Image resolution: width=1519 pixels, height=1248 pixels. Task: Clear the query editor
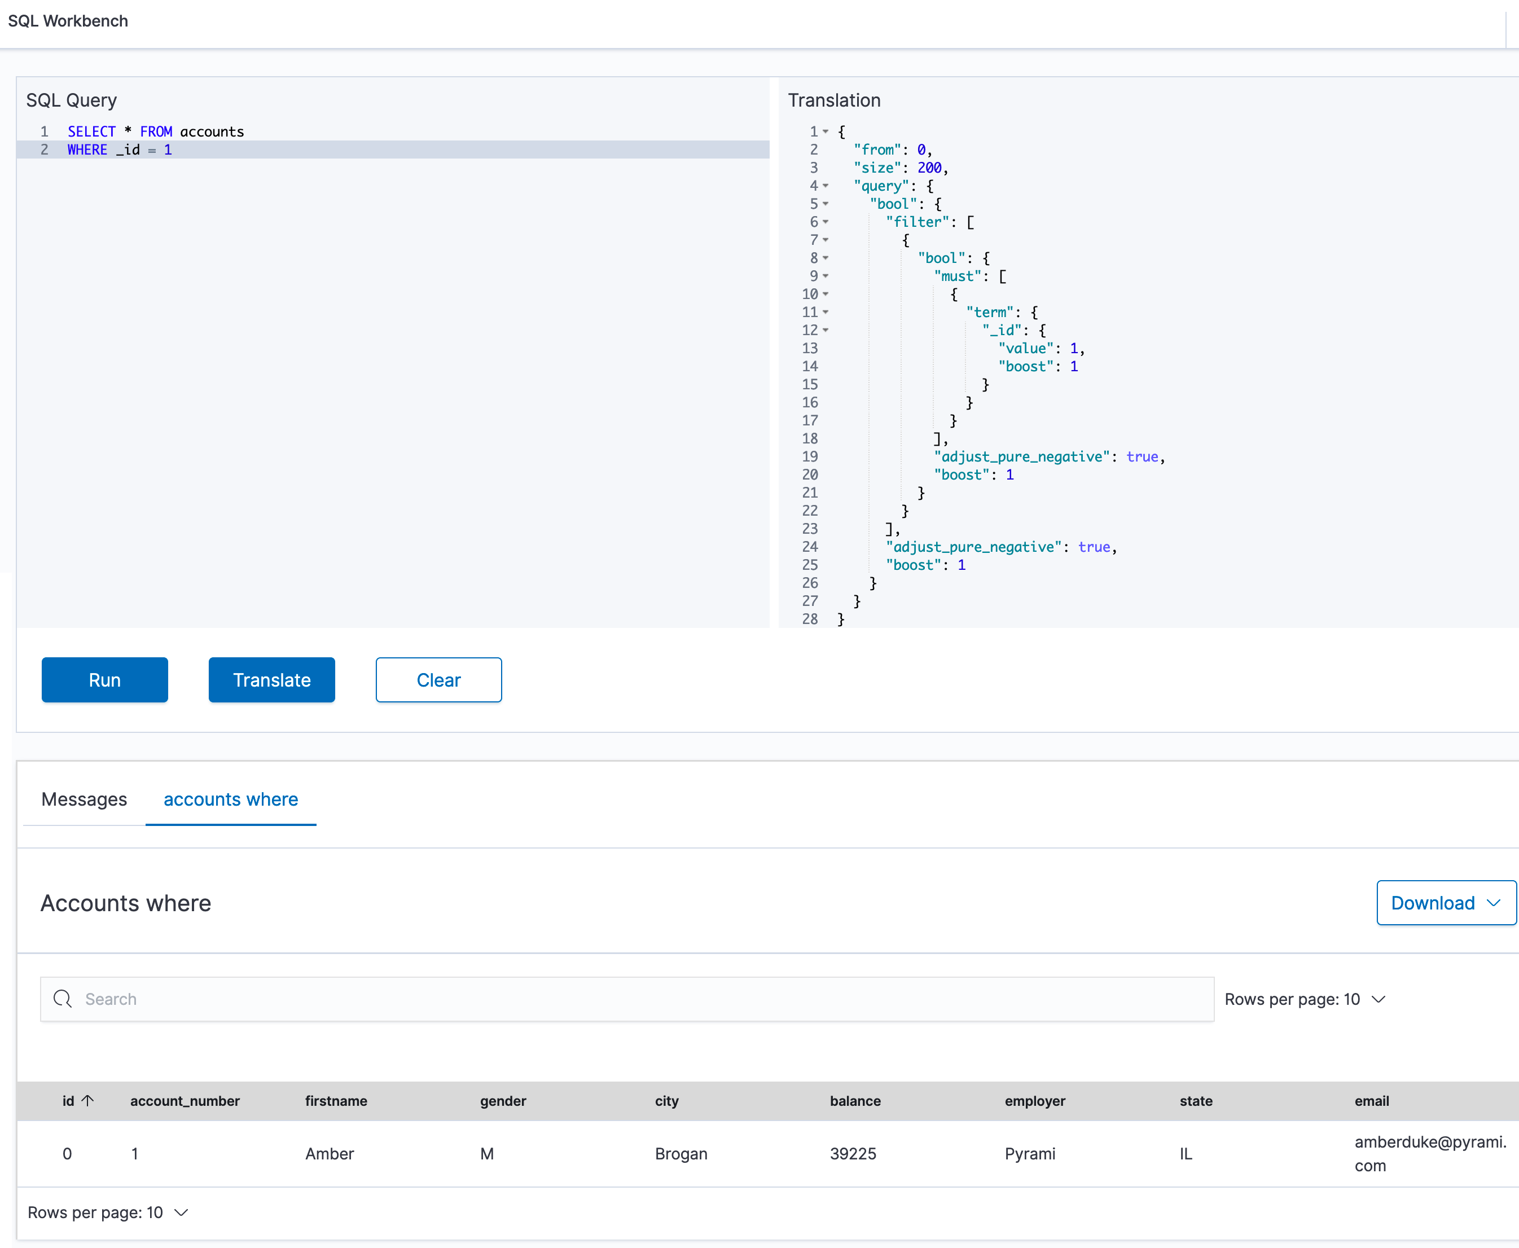coord(438,680)
